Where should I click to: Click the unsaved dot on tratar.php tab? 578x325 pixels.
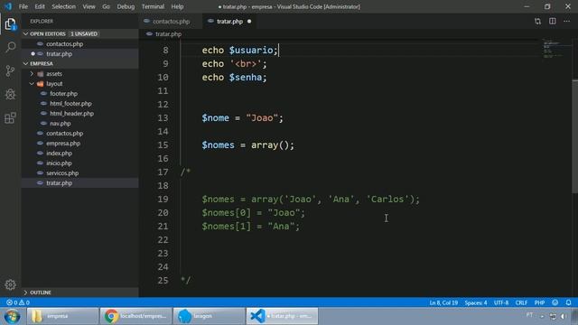tap(249, 22)
